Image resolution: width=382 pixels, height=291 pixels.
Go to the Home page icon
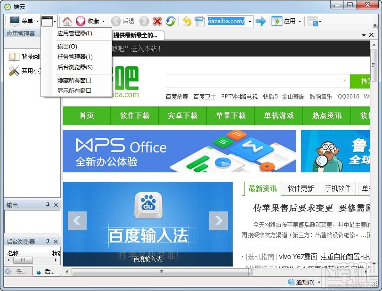[67, 22]
